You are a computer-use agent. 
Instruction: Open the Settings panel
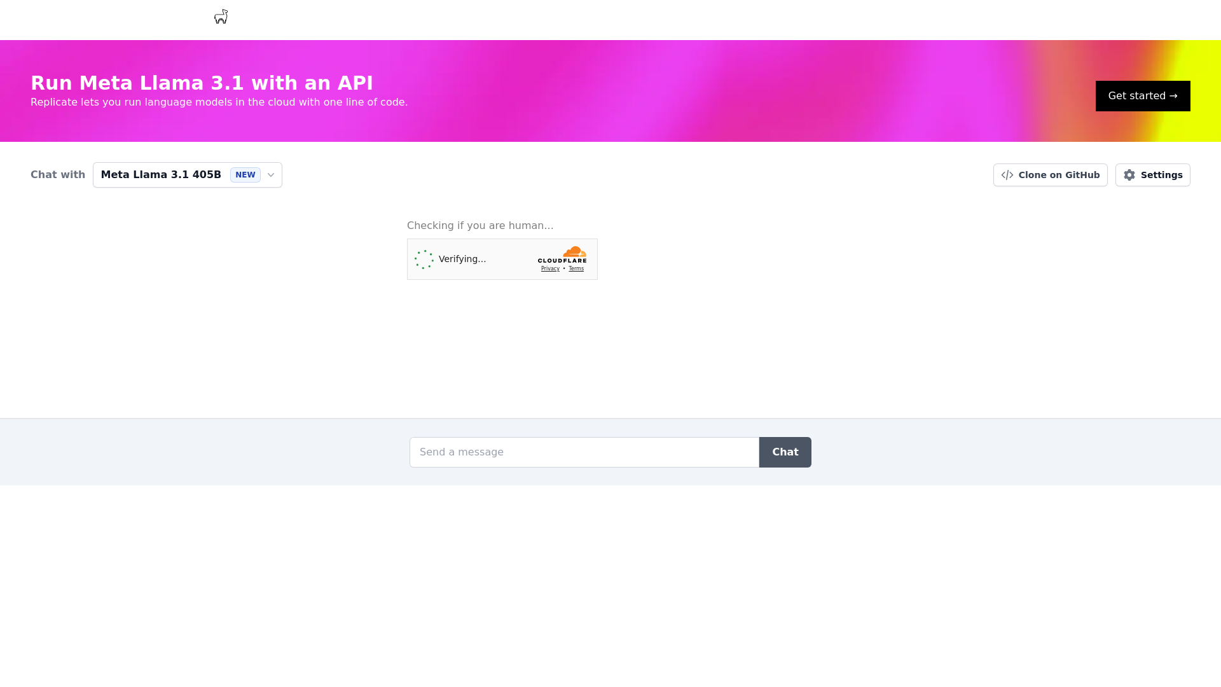(x=1153, y=175)
